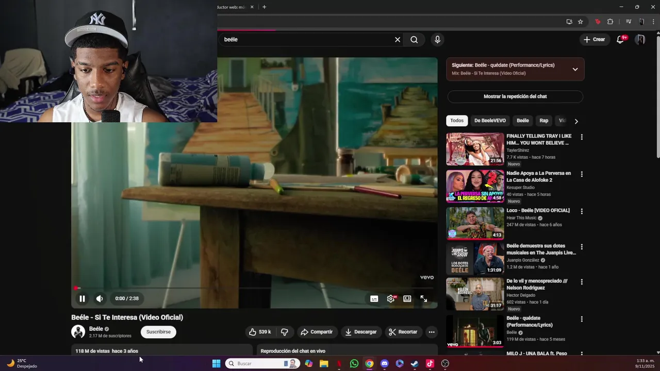Open options for Juanpis Live video
This screenshot has width=660, height=371.
[582, 247]
